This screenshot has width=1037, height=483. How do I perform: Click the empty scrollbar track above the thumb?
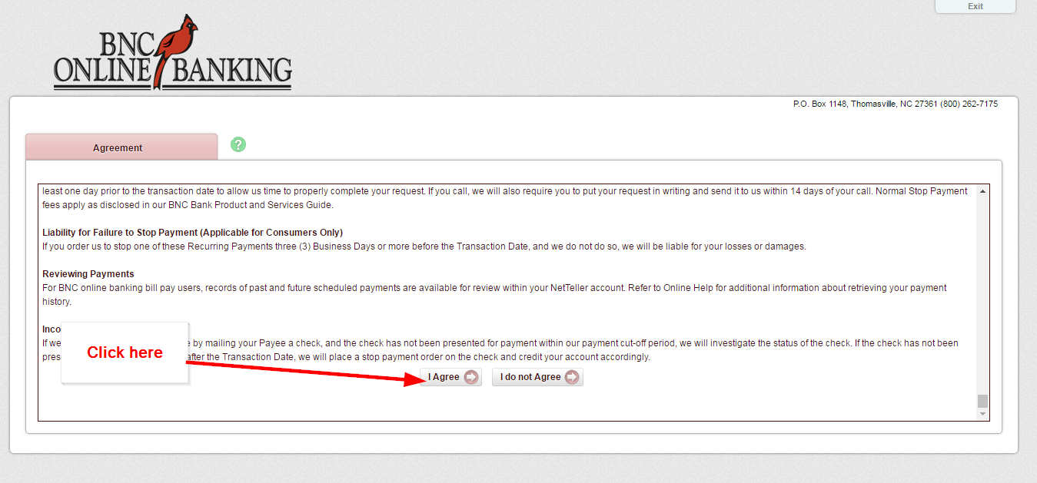(x=982, y=295)
